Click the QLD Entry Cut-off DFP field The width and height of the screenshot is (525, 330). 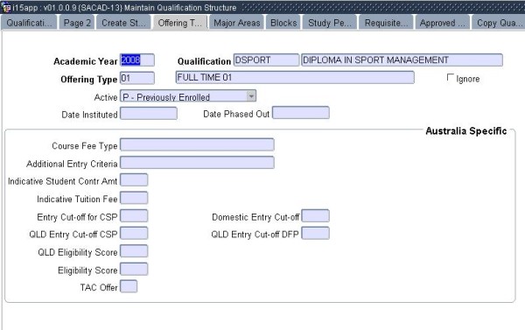point(315,233)
